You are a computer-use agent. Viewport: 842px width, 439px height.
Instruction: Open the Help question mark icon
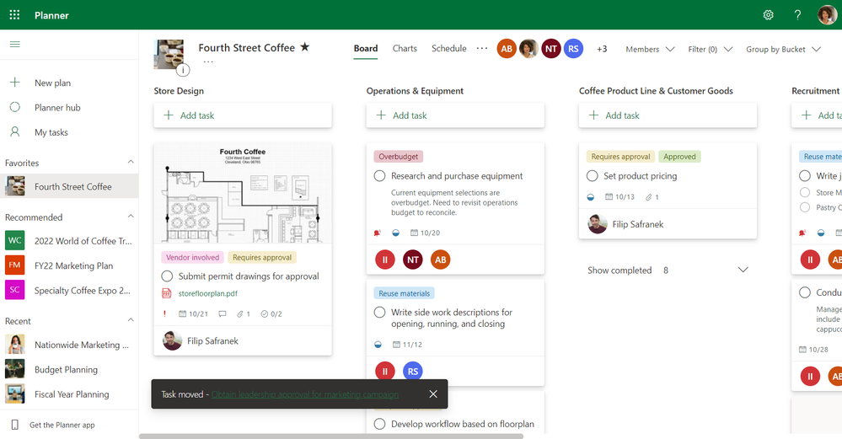pyautogui.click(x=797, y=15)
